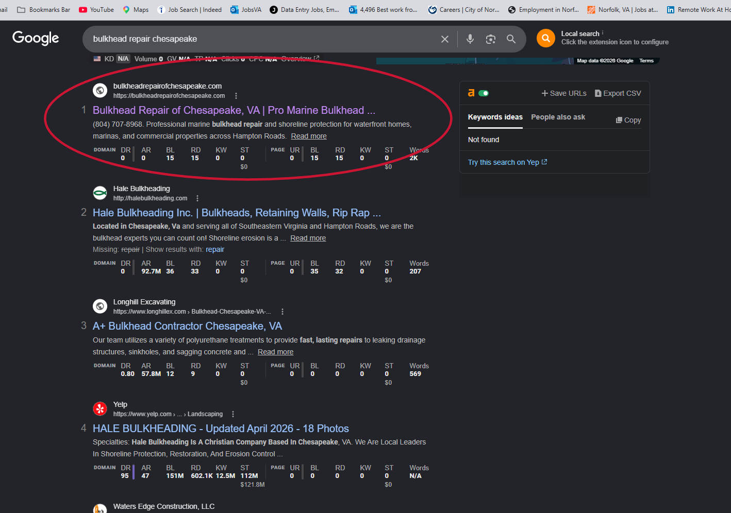Screen dimensions: 731x513
Task: Open more options for Hale Bulkheading result
Action: tap(197, 198)
